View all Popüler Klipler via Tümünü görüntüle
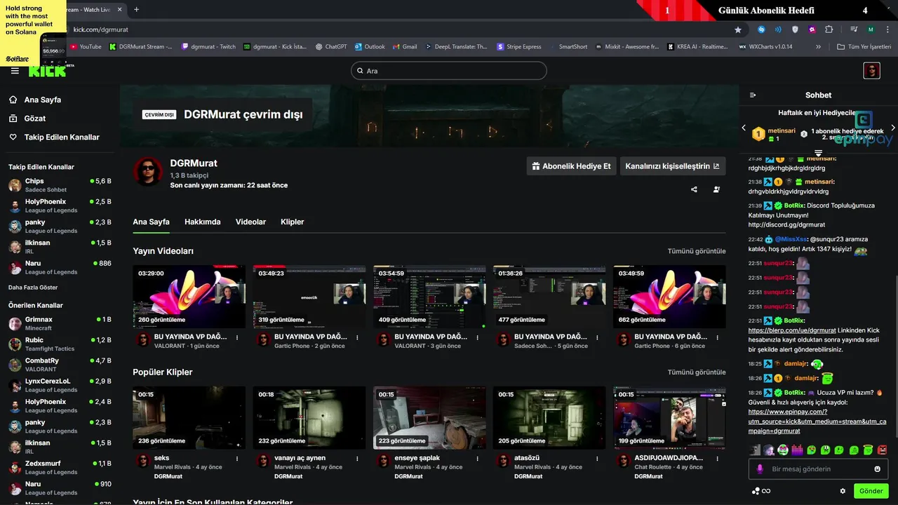The width and height of the screenshot is (898, 505). point(697,372)
